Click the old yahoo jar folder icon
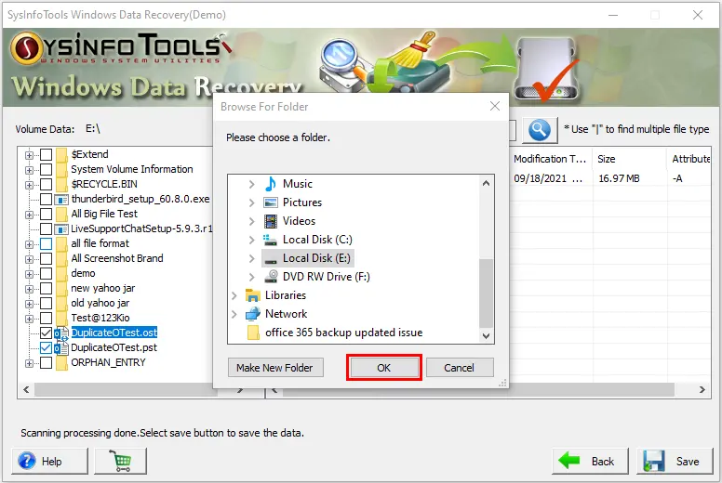 pos(61,304)
